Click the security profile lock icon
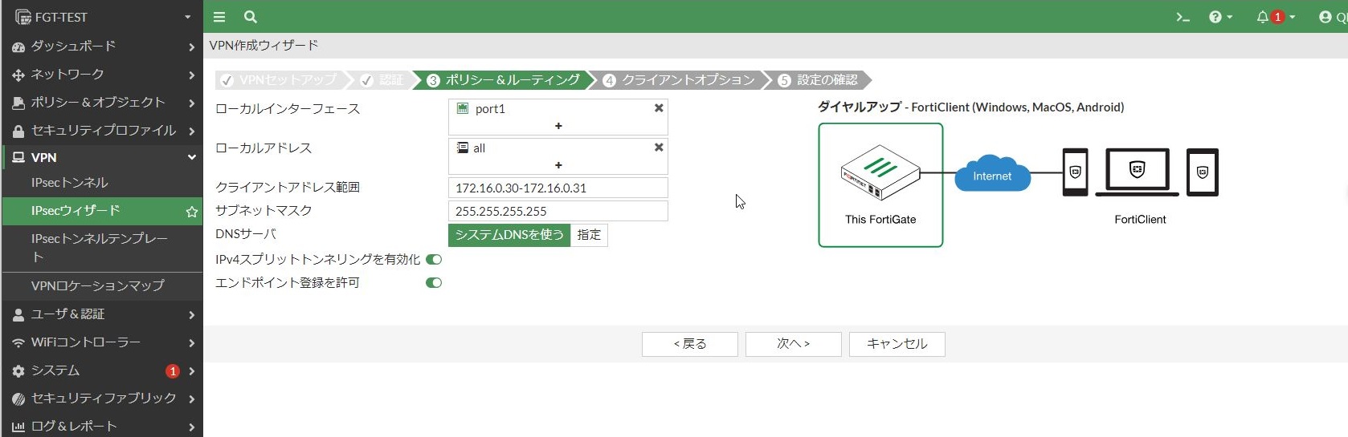This screenshot has width=1348, height=437. tap(18, 131)
